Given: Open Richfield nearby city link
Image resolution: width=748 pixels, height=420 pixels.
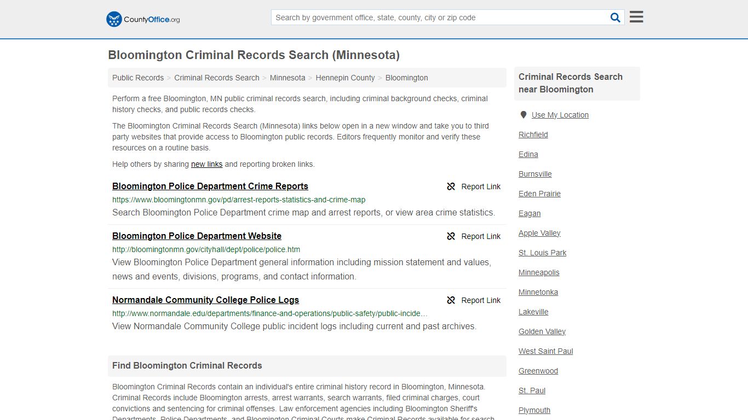Looking at the screenshot, I should coord(533,135).
